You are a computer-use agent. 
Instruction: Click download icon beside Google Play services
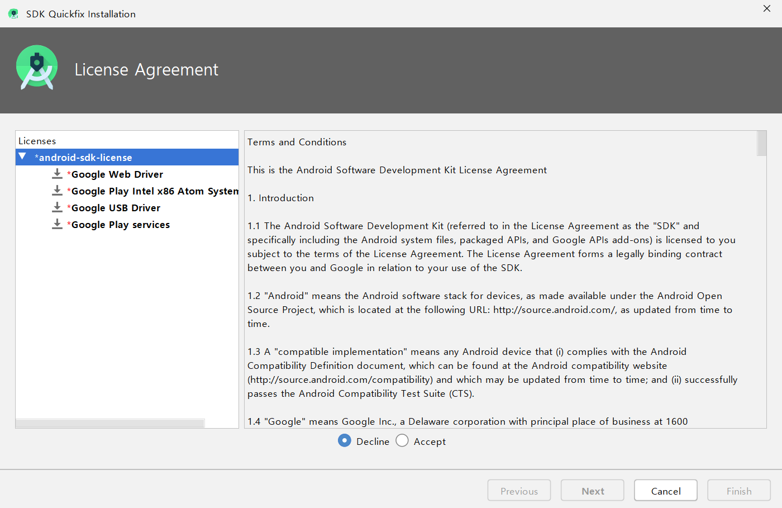57,224
